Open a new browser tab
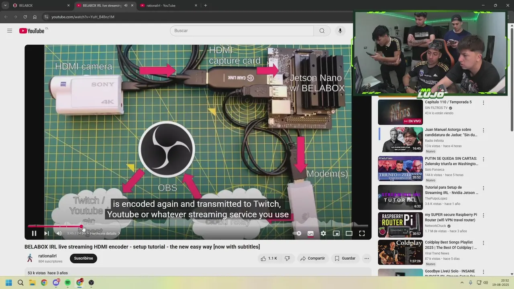The height and width of the screenshot is (289, 514). point(206,6)
